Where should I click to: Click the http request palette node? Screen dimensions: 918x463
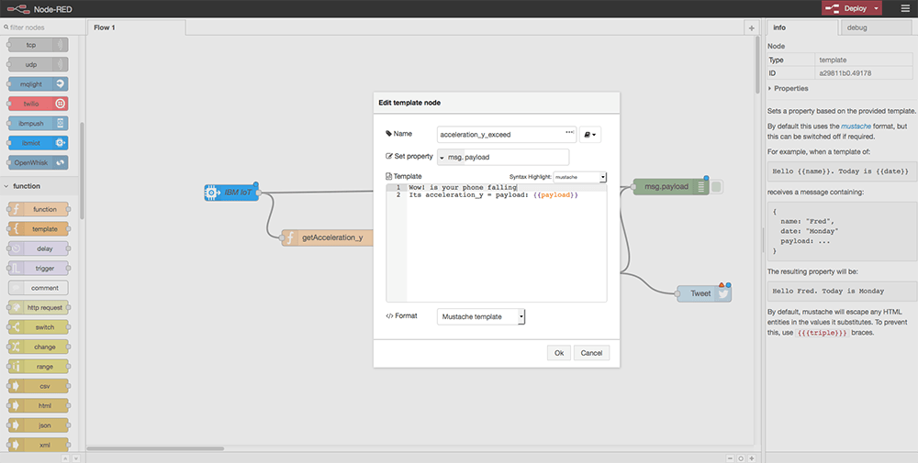click(x=38, y=307)
